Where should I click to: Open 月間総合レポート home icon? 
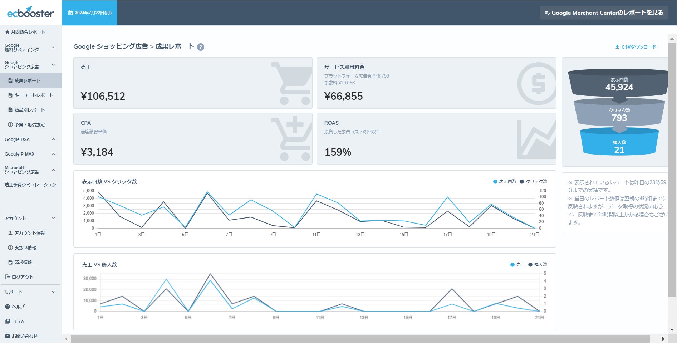click(7, 32)
